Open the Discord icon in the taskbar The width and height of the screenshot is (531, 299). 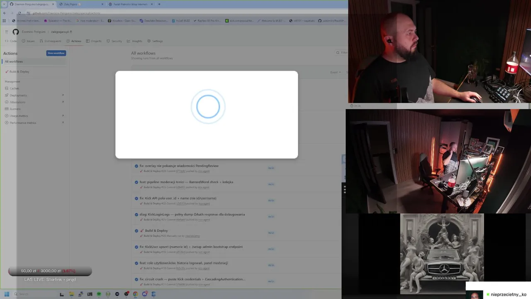pos(144,294)
